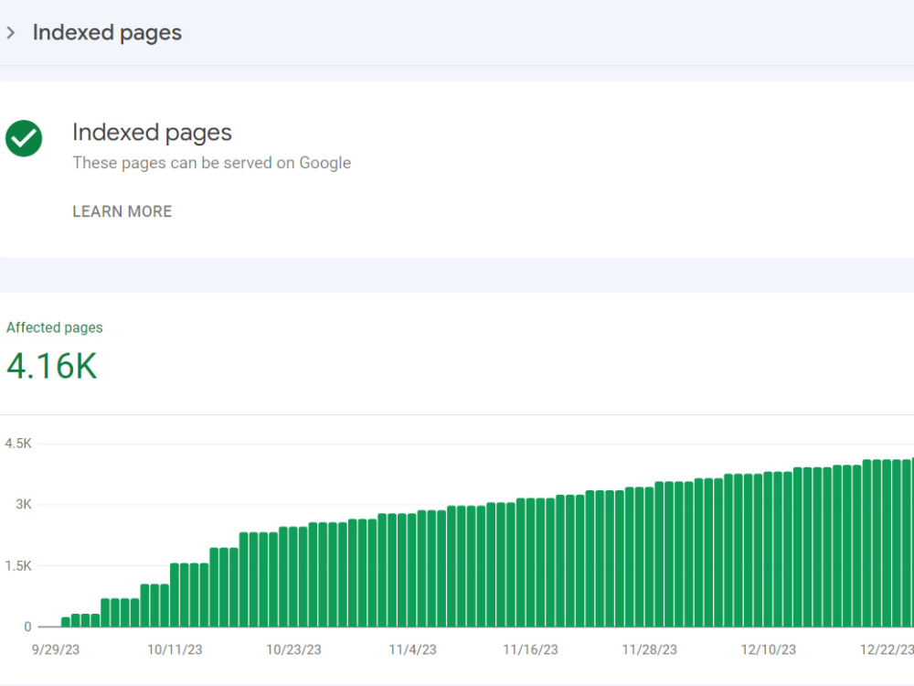Screen dimensions: 914x686
Task: Toggle visibility of the indexed pages chart
Action: tap(457, 540)
